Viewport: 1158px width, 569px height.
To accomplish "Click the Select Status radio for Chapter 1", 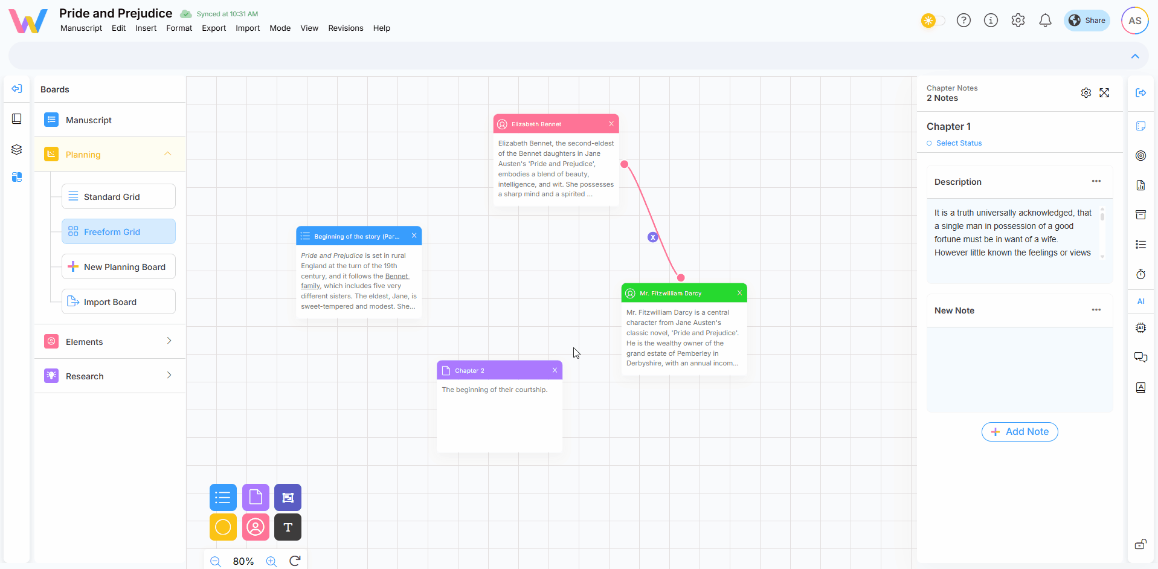I will 929,143.
